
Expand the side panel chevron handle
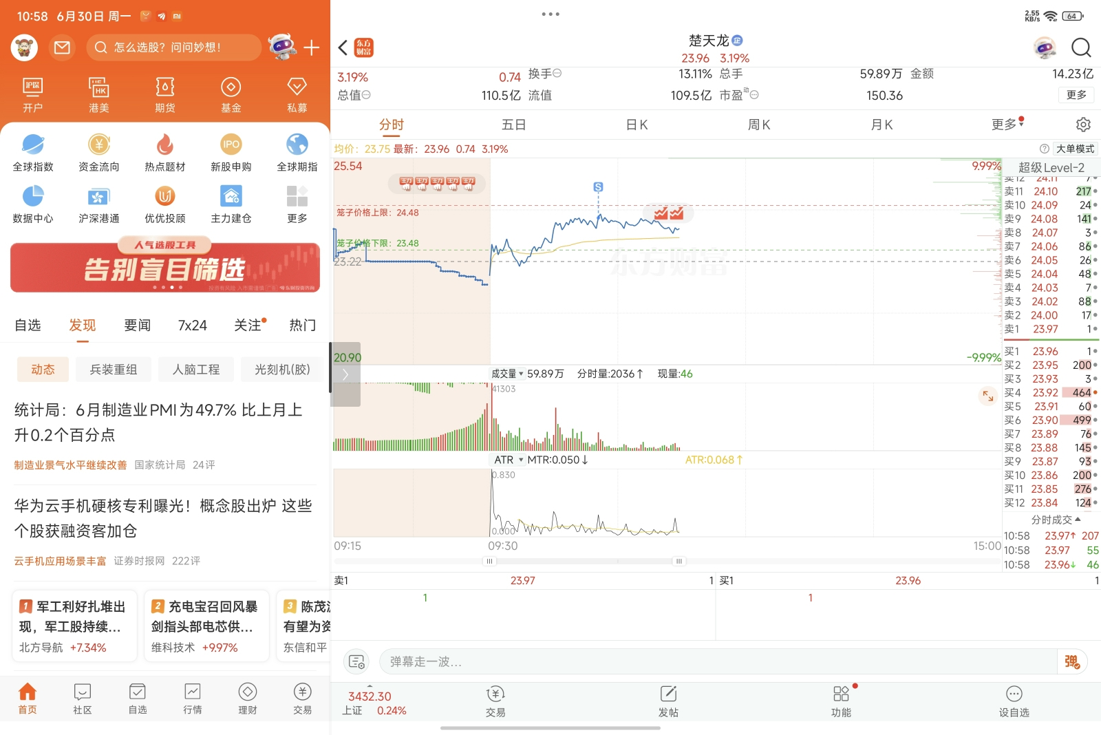(x=345, y=374)
